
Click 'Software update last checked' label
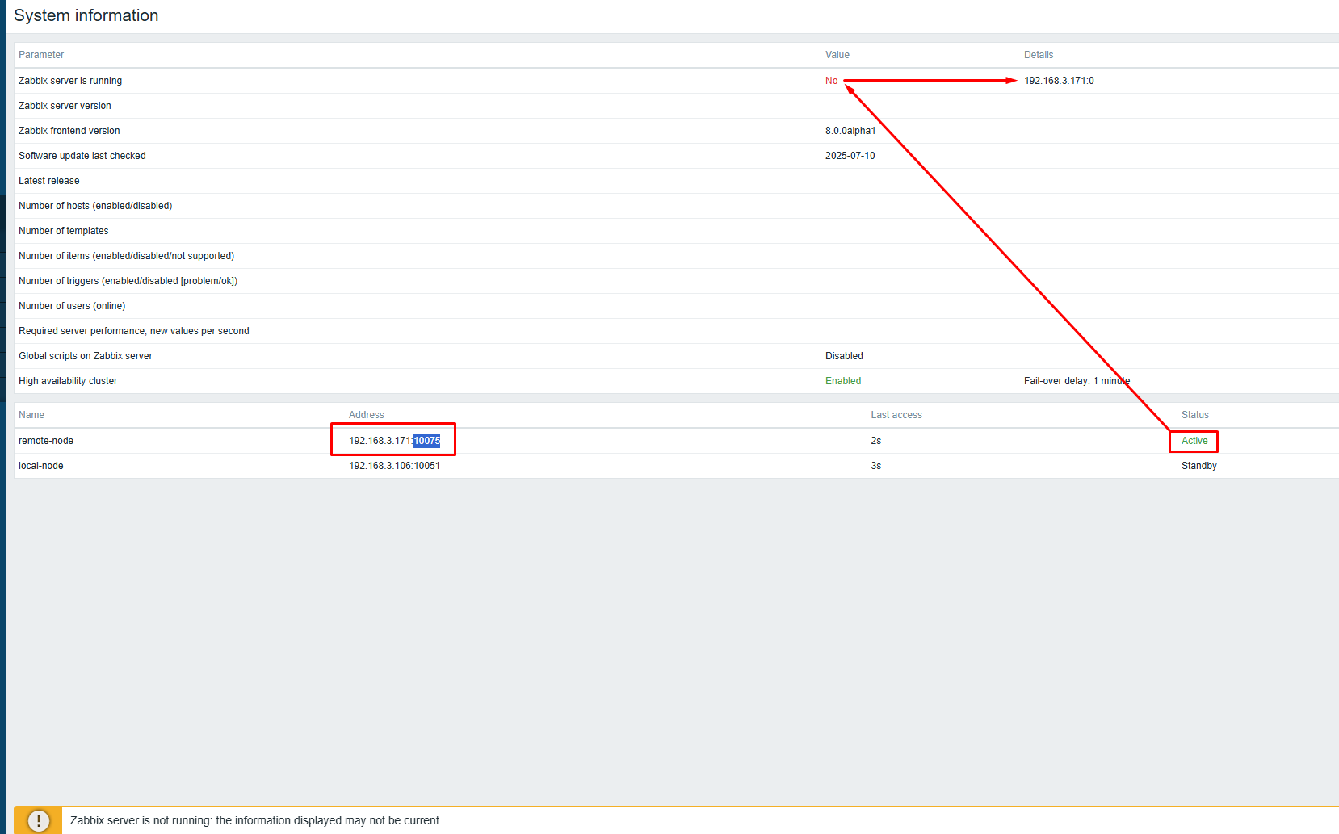82,156
